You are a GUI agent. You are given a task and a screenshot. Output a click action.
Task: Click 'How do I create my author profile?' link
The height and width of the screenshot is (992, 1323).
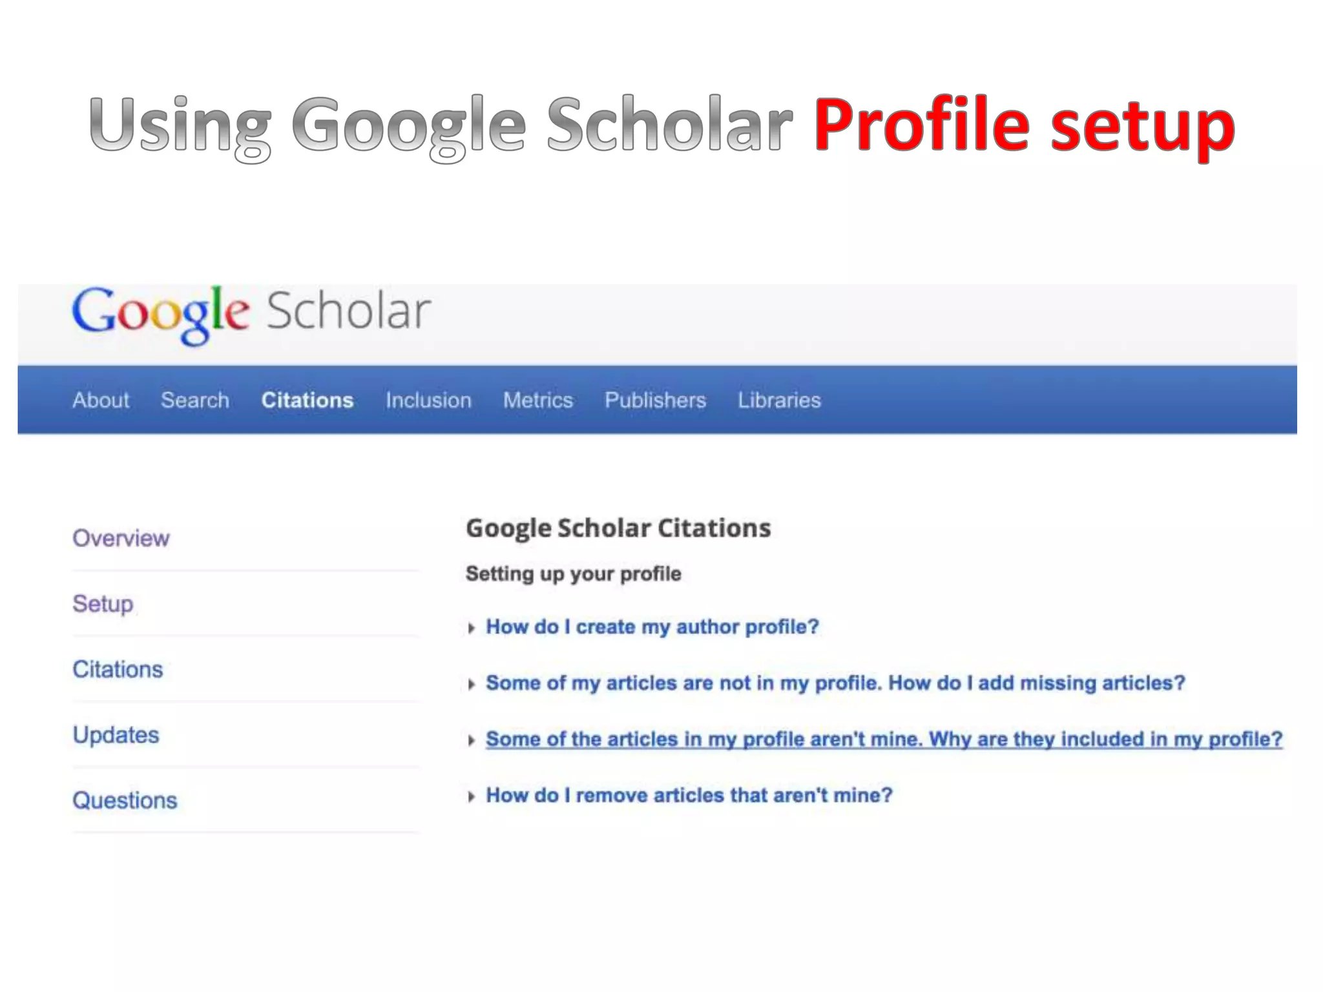(x=652, y=626)
